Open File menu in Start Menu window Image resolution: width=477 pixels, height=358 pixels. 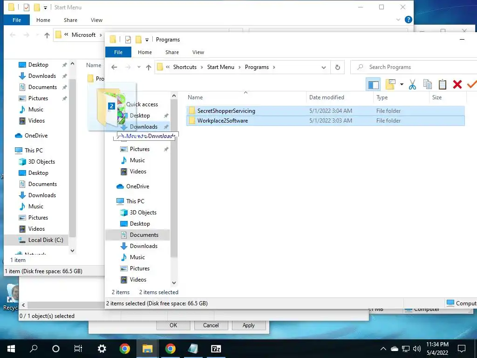(x=17, y=20)
